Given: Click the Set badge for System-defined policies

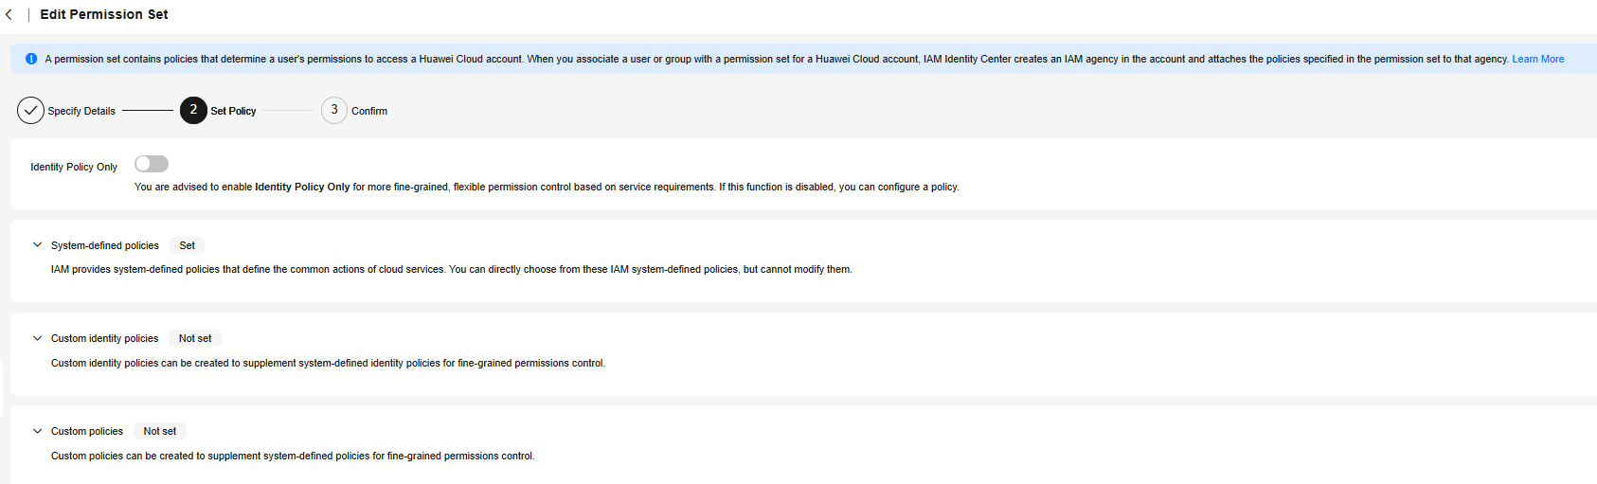Looking at the screenshot, I should point(188,245).
